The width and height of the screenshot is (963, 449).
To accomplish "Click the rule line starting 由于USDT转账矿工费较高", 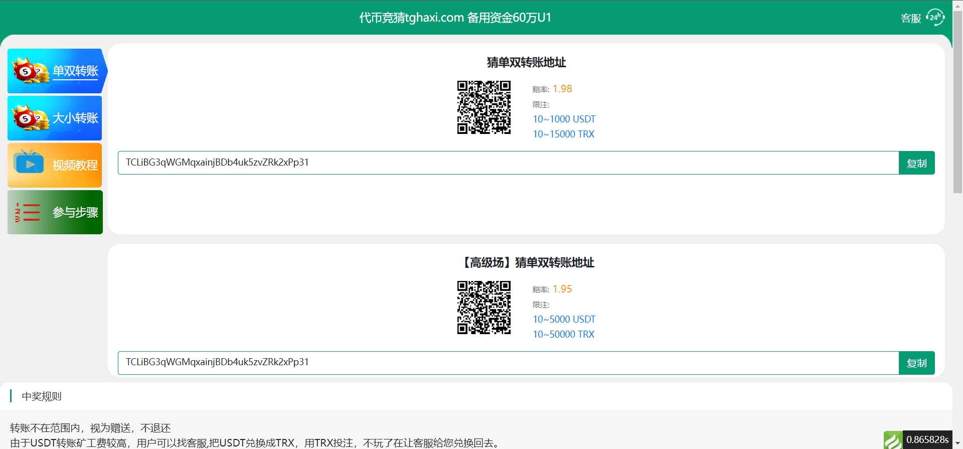I will (x=256, y=443).
